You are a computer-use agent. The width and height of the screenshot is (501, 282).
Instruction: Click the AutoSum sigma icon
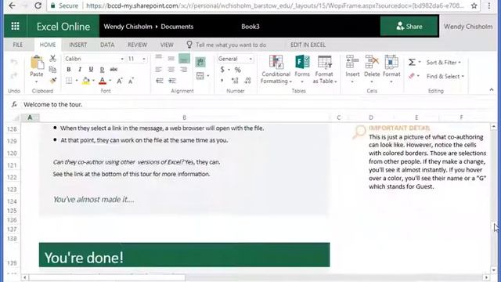pos(413,62)
